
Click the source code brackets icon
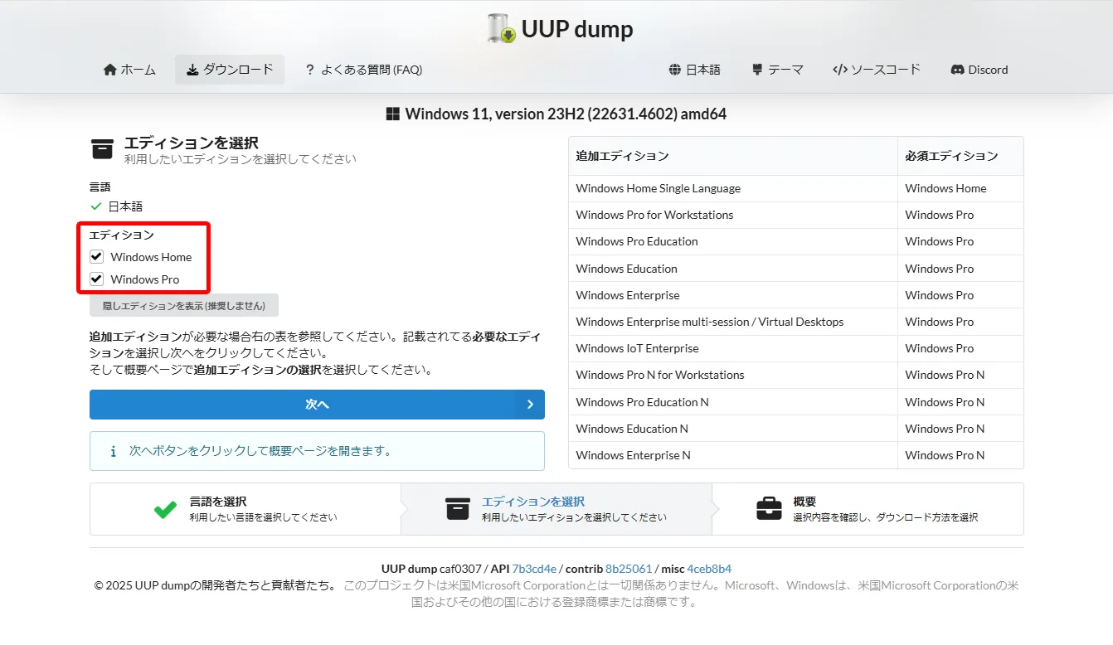[x=839, y=70]
